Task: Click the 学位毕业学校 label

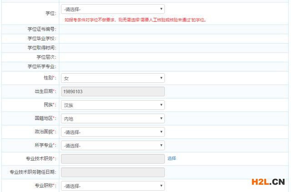Action: (x=41, y=39)
